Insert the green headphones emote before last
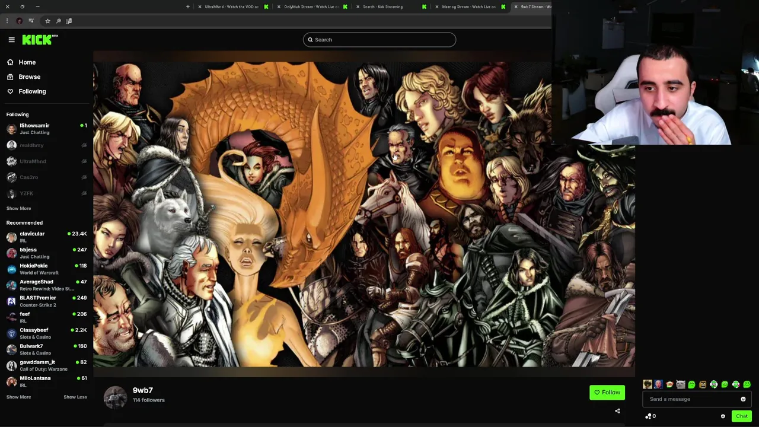Viewport: 759px width, 427px height. click(736, 384)
